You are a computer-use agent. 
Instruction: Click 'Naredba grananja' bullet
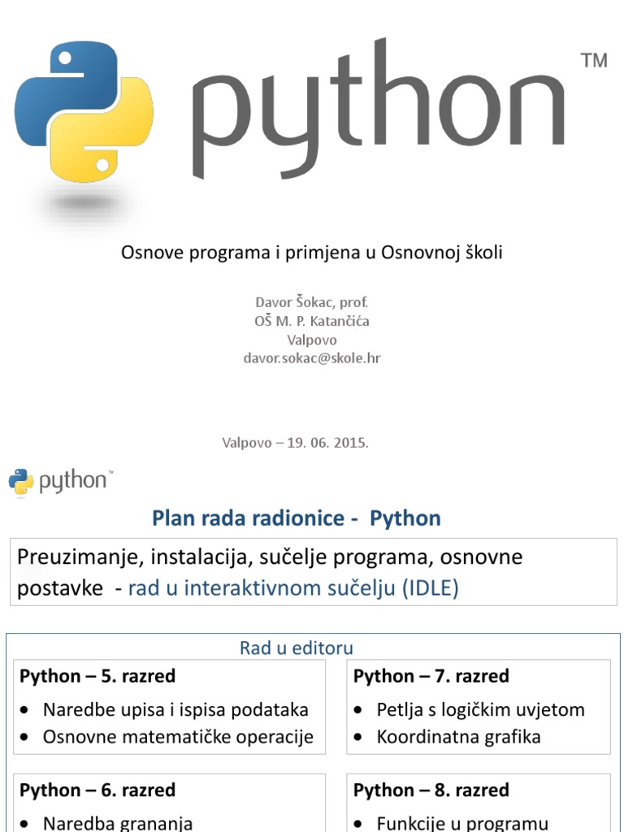click(x=117, y=823)
